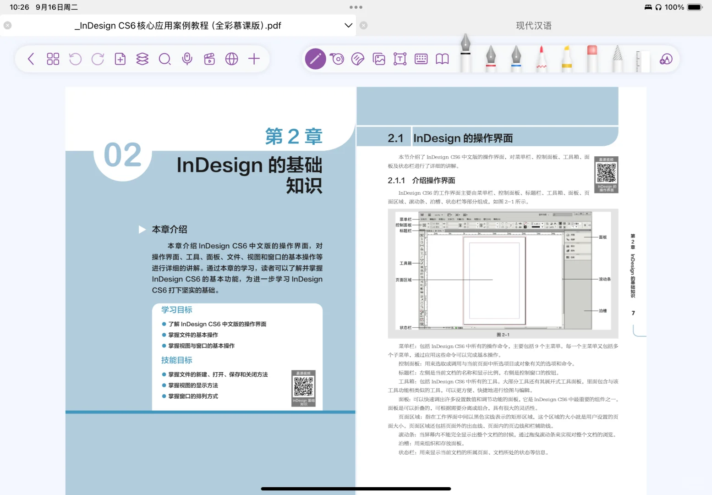Select the text box tool
The height and width of the screenshot is (495, 712).
coord(400,59)
